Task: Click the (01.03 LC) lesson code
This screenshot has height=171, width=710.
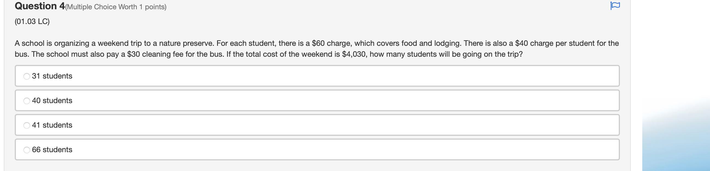Action: coord(32,22)
